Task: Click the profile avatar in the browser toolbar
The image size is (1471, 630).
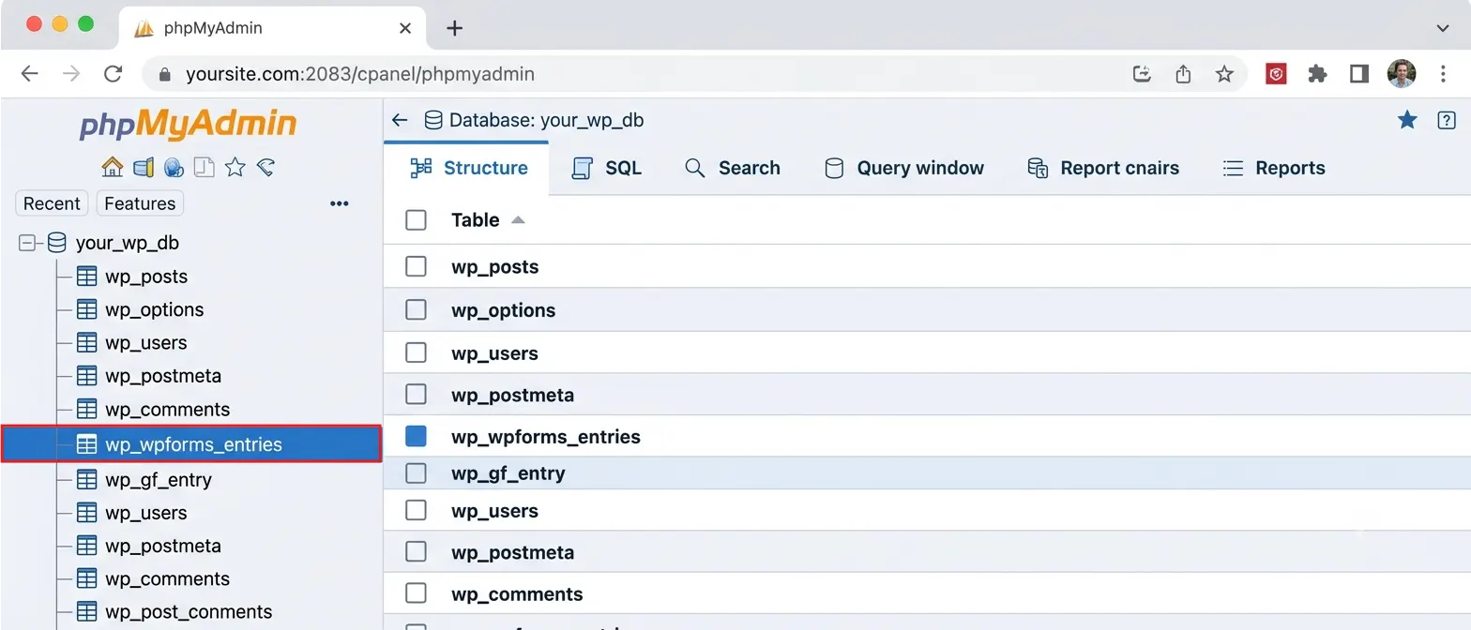Action: pyautogui.click(x=1402, y=74)
